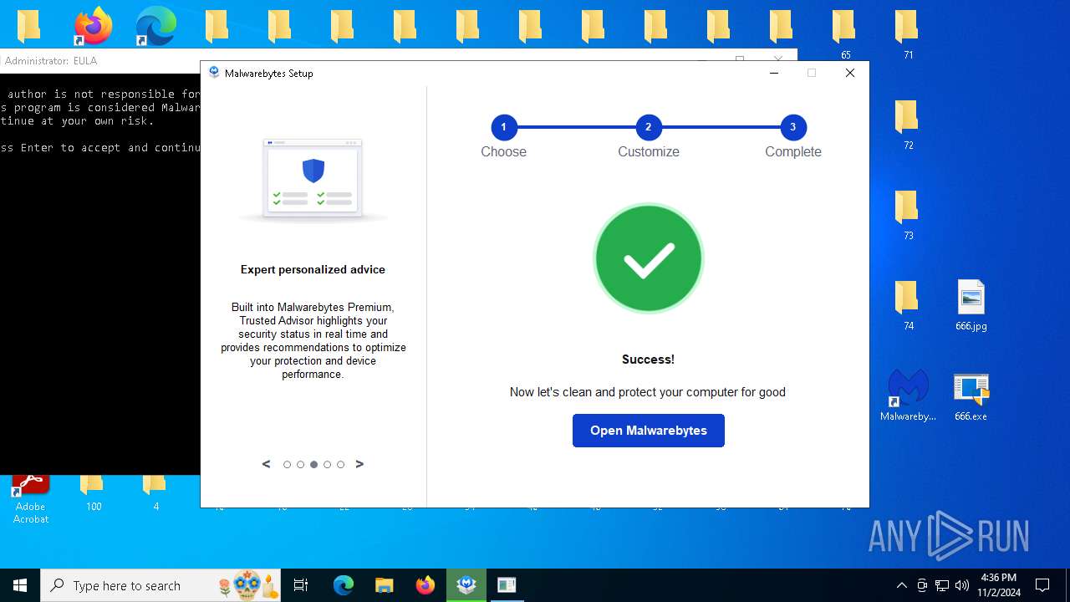
Task: Select Malwarebytes desktop shortcut
Action: (x=908, y=395)
